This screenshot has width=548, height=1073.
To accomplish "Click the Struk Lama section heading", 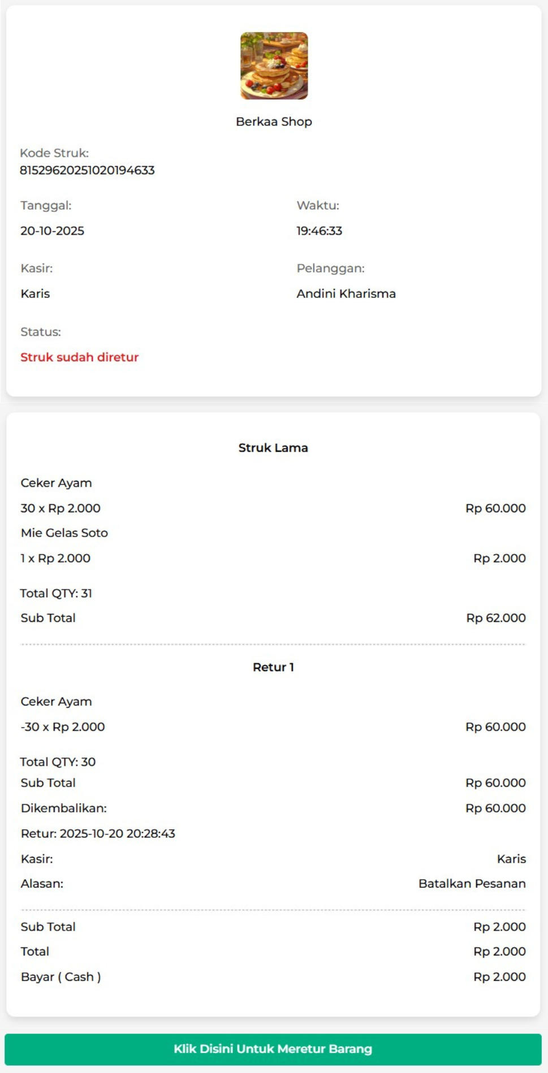I will coord(273,448).
